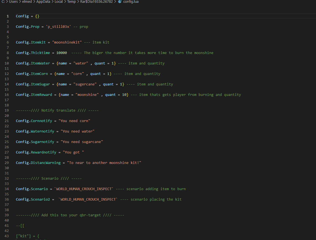Select the Rar$DIa19336.26782 breadcrumb folder
The height and width of the screenshot is (240, 316).
pyautogui.click(x=96, y=2)
